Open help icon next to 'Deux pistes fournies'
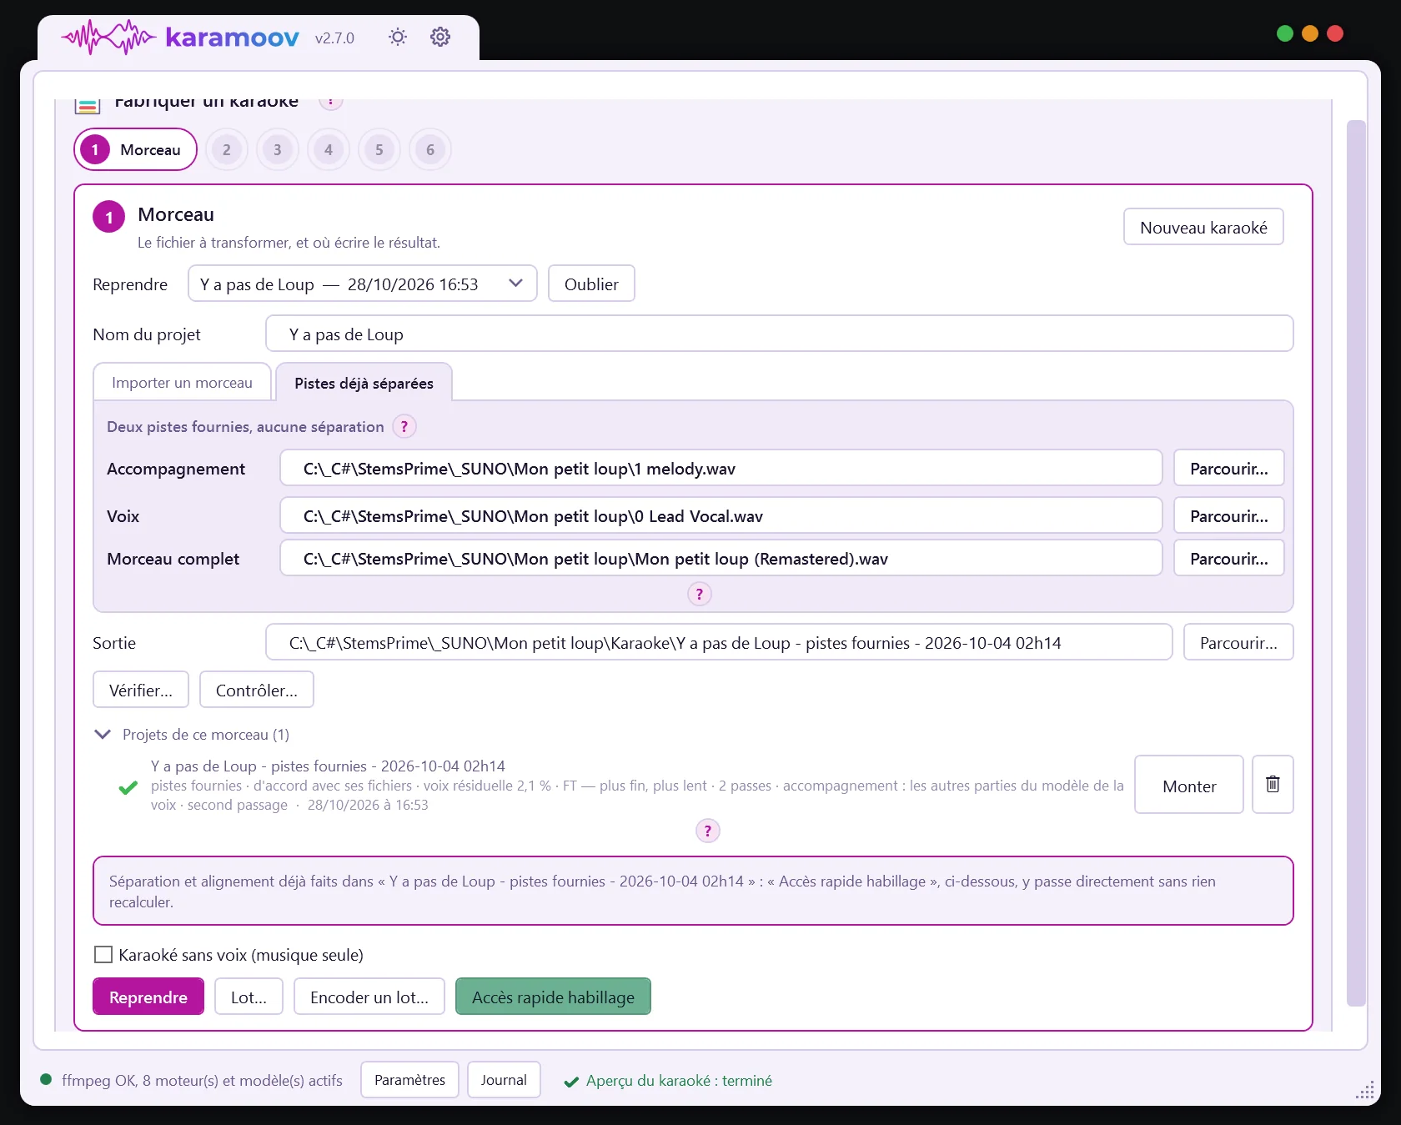This screenshot has height=1125, width=1401. (x=404, y=427)
